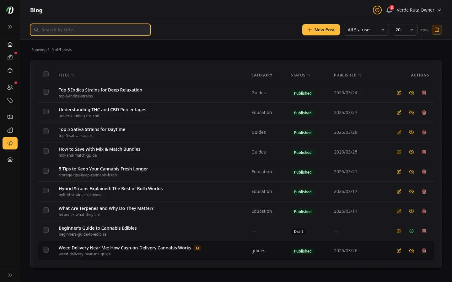The image size is (452, 282).
Task: Open the All Statuses filter dropdown
Action: (x=366, y=30)
